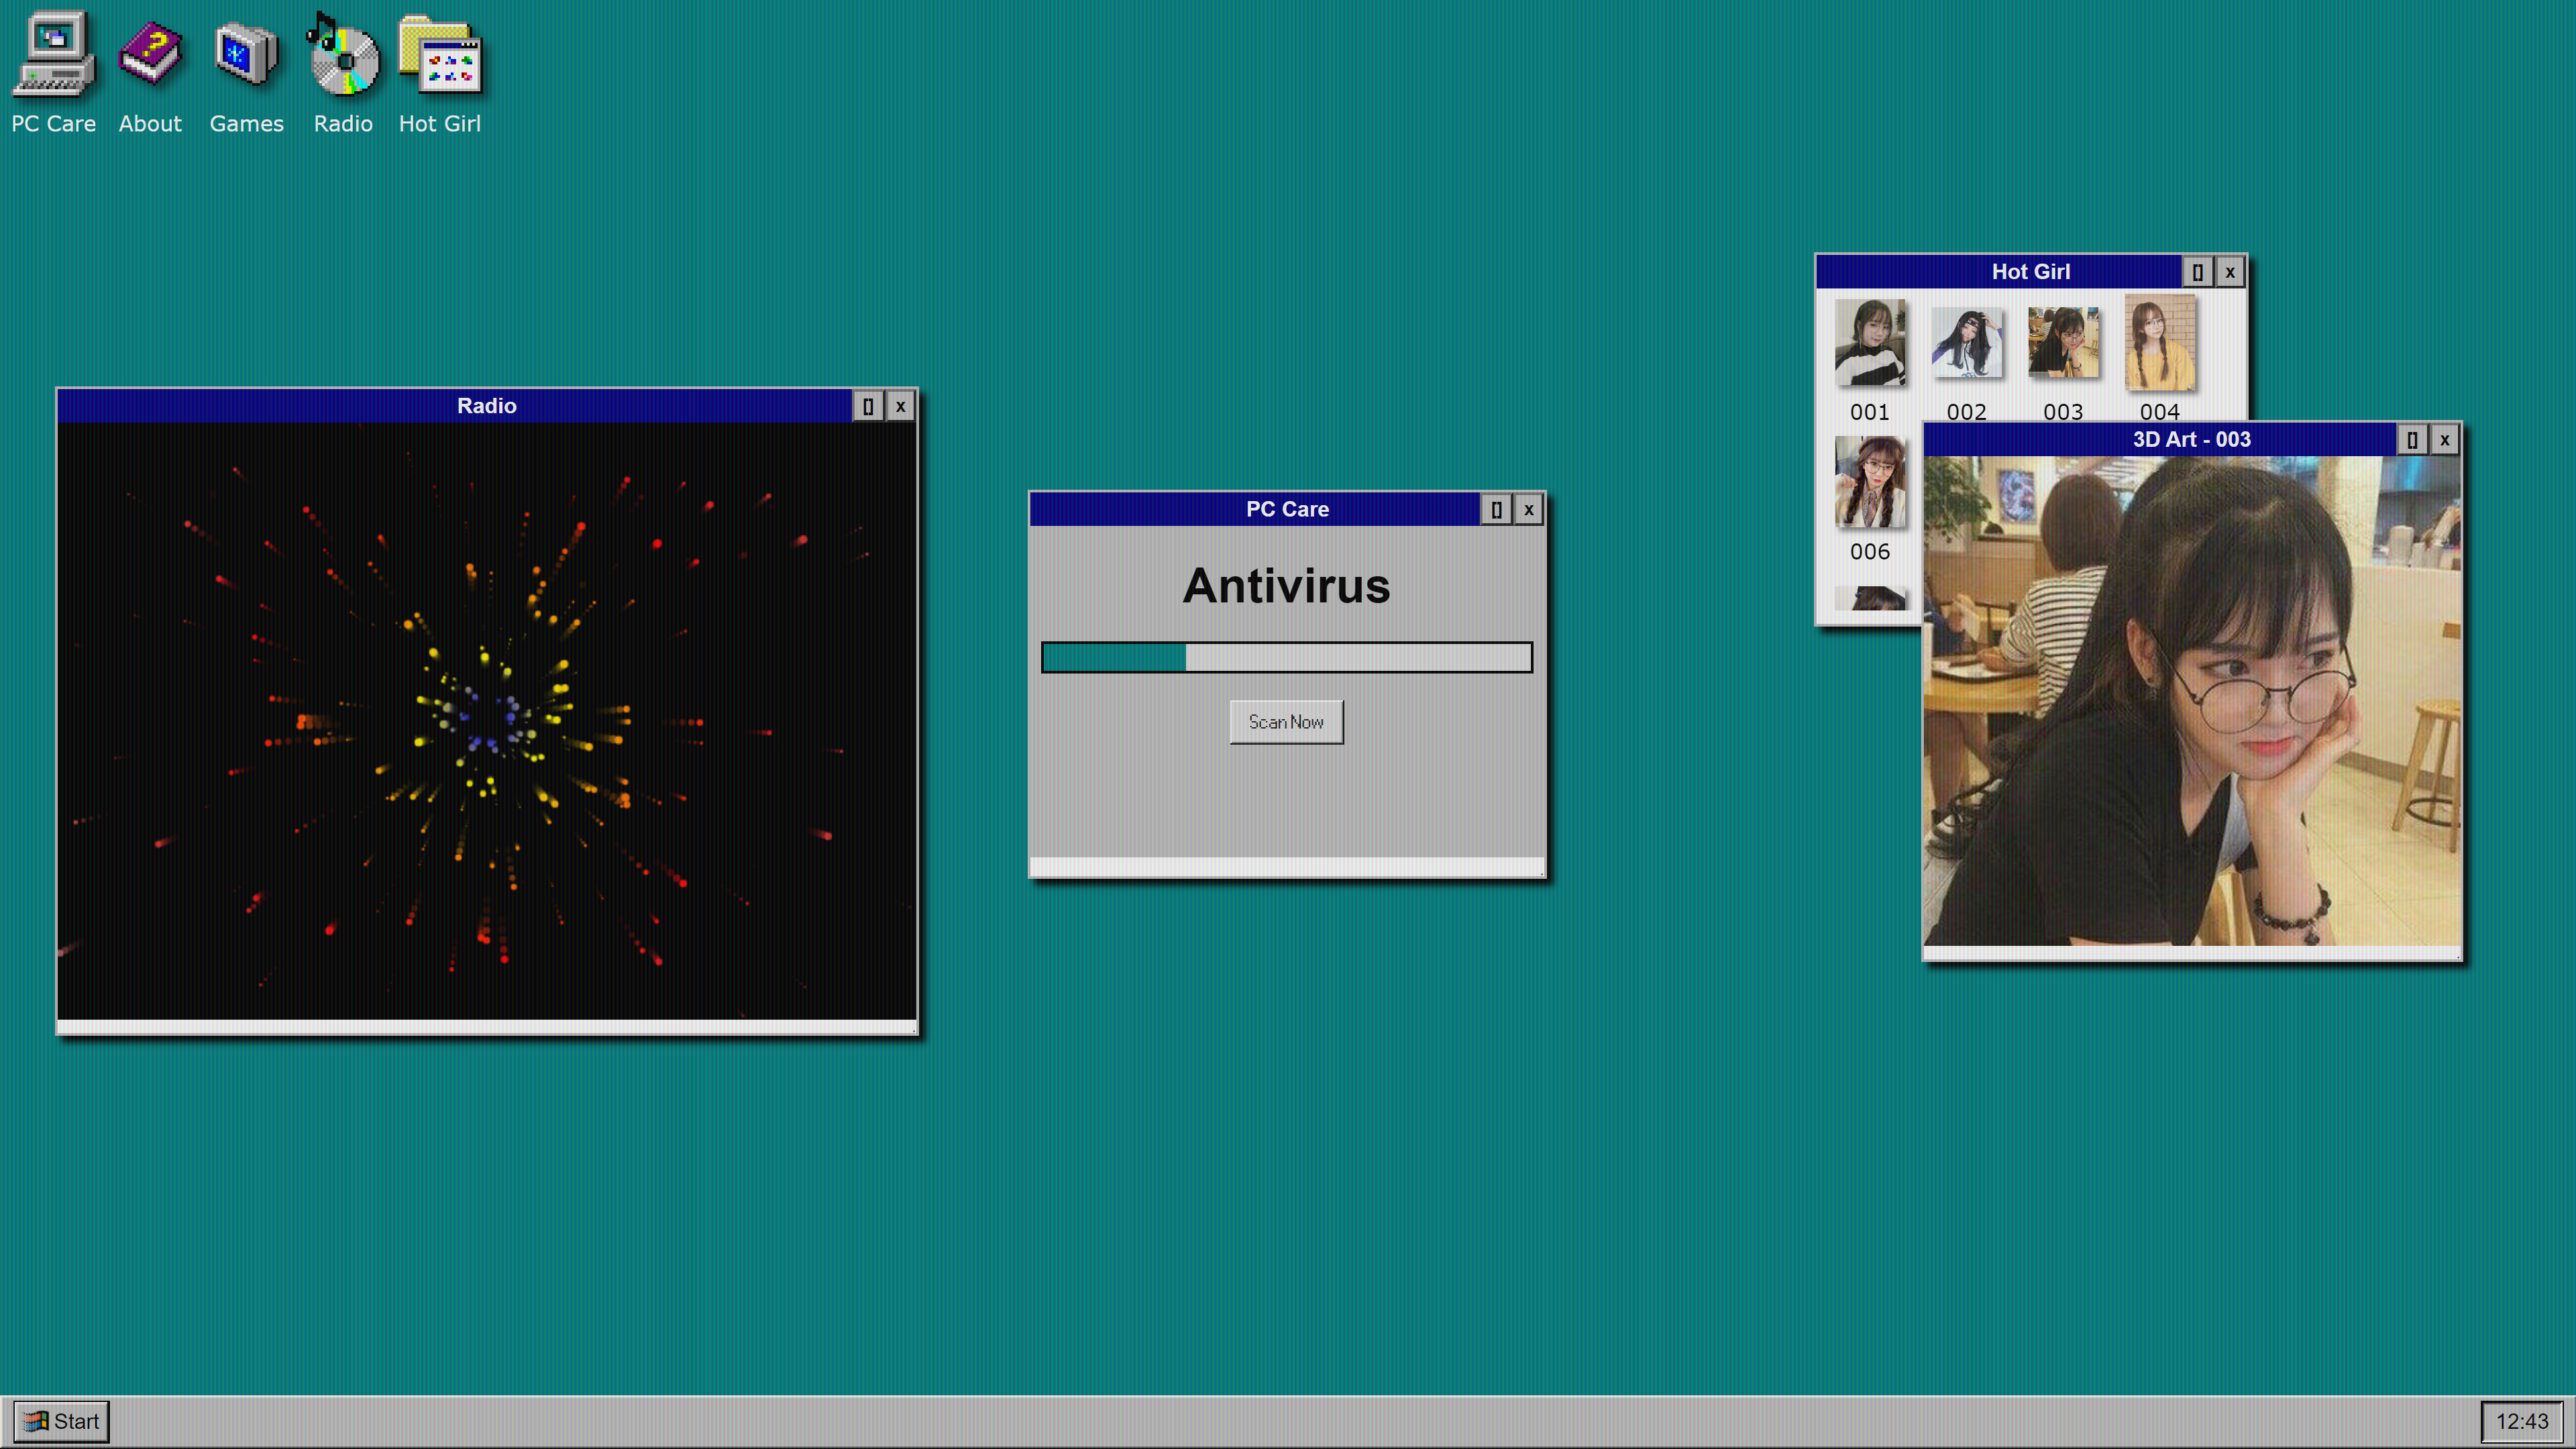Open thumbnail 004 in gallery

tap(2159, 342)
